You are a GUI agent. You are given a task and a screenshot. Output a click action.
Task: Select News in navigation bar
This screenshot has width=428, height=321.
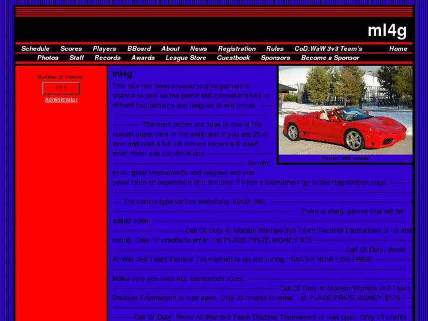(x=198, y=49)
